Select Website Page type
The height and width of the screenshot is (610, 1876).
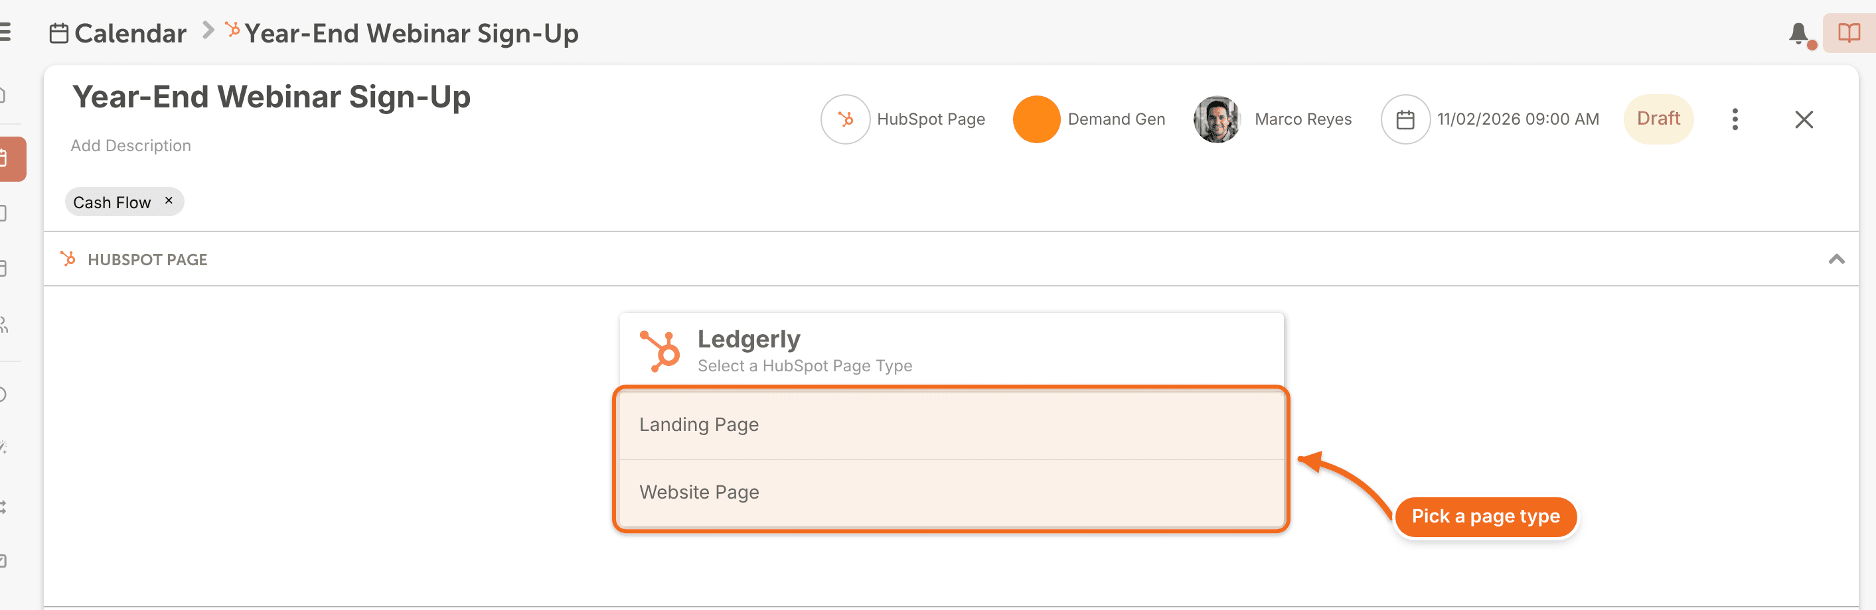pyautogui.click(x=951, y=493)
